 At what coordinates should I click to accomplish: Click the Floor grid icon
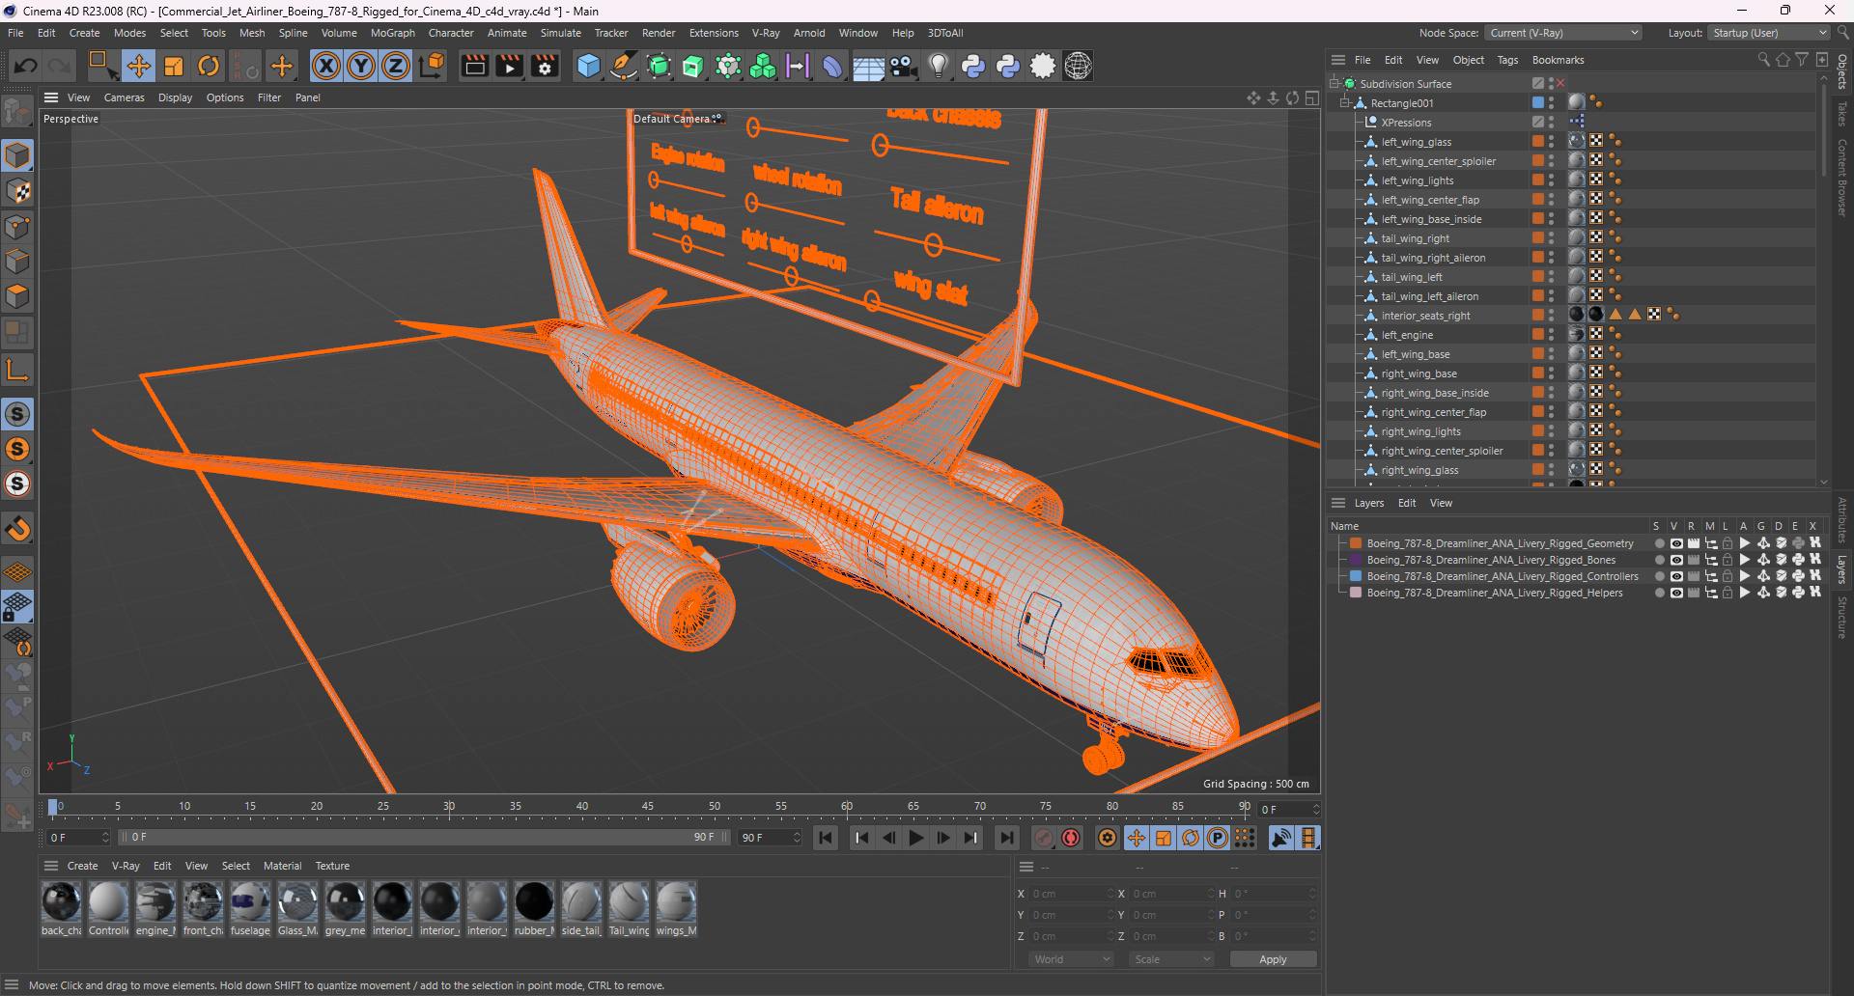point(868,66)
